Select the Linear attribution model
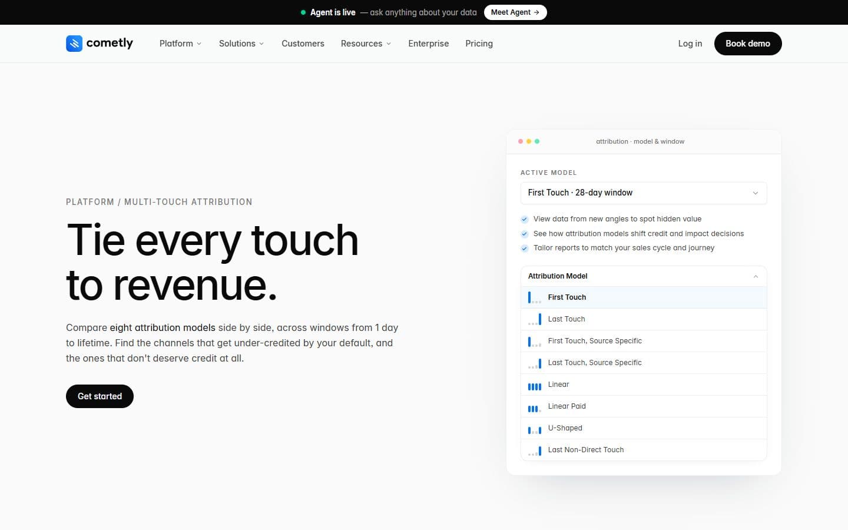The height and width of the screenshot is (530, 848). 644,385
